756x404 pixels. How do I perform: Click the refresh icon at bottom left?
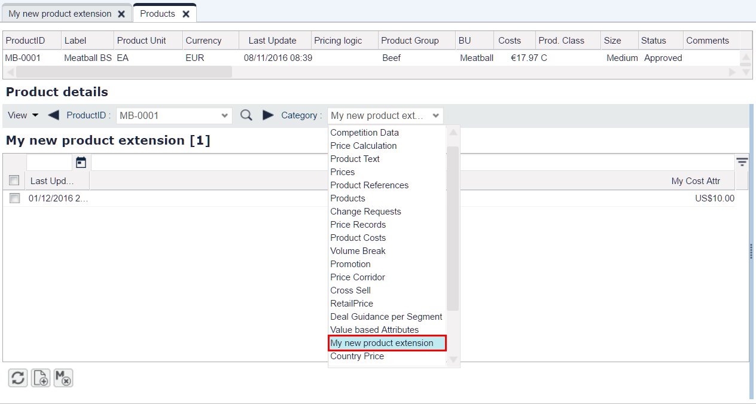(18, 378)
